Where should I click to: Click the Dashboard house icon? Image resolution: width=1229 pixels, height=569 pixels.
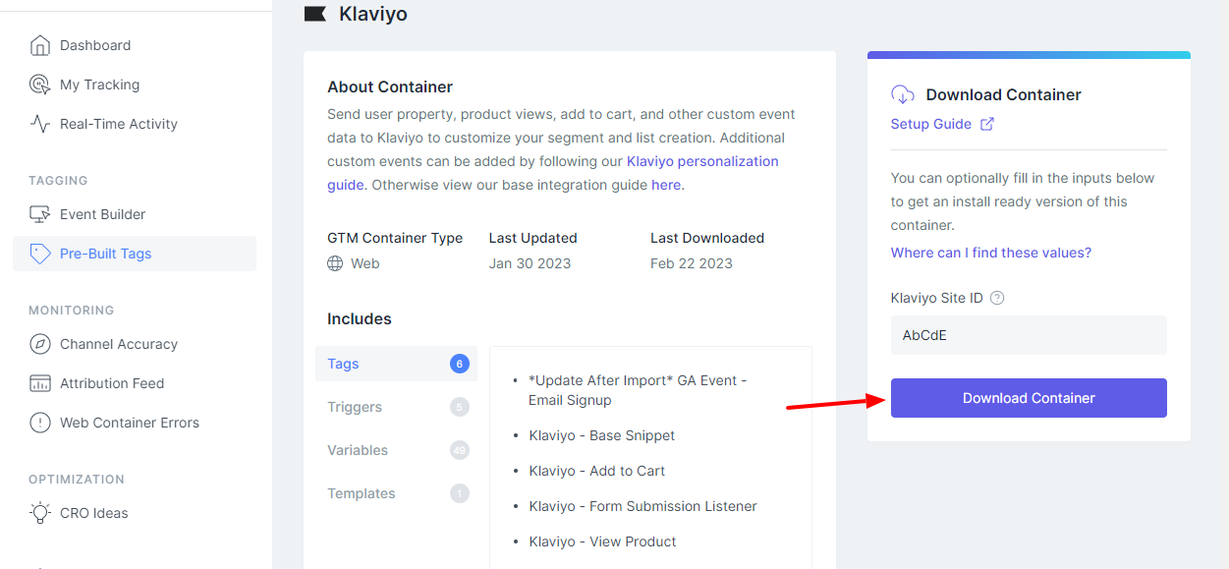39,45
